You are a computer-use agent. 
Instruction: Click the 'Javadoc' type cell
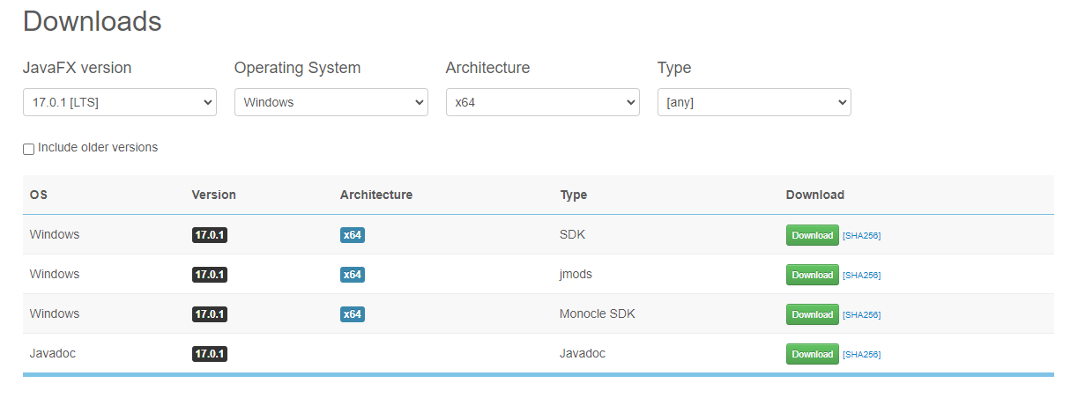583,353
